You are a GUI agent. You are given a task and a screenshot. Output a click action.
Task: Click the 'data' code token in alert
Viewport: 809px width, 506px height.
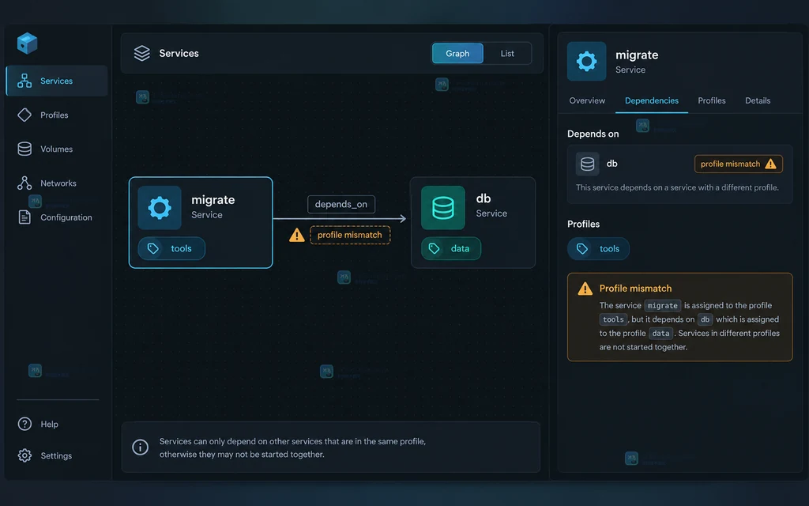[x=660, y=334]
